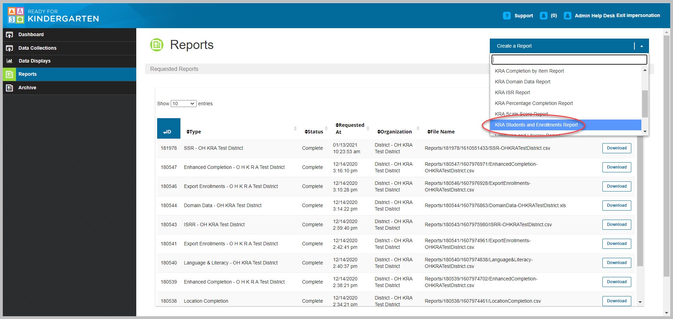Open the Data Displays menu item
673x319 pixels.
pos(70,61)
